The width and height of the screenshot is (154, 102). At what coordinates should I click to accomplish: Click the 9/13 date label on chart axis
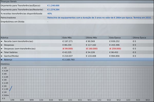(x=148, y=100)
